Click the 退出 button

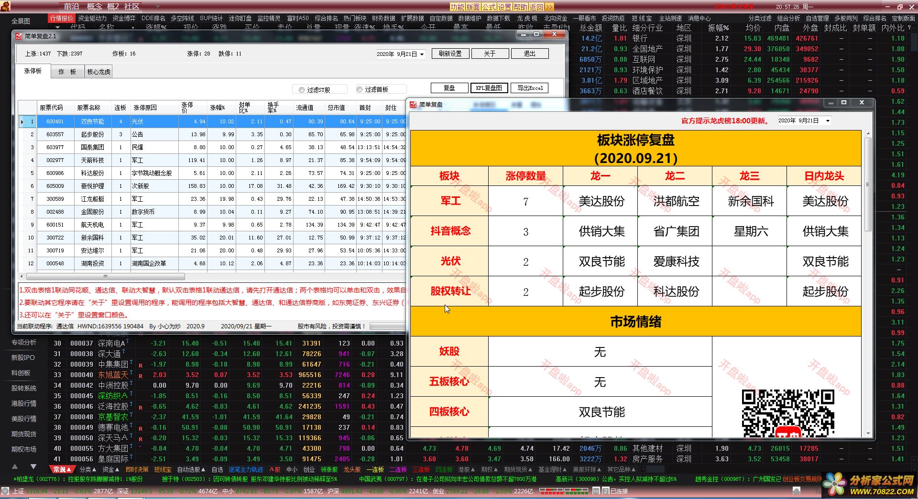click(529, 54)
